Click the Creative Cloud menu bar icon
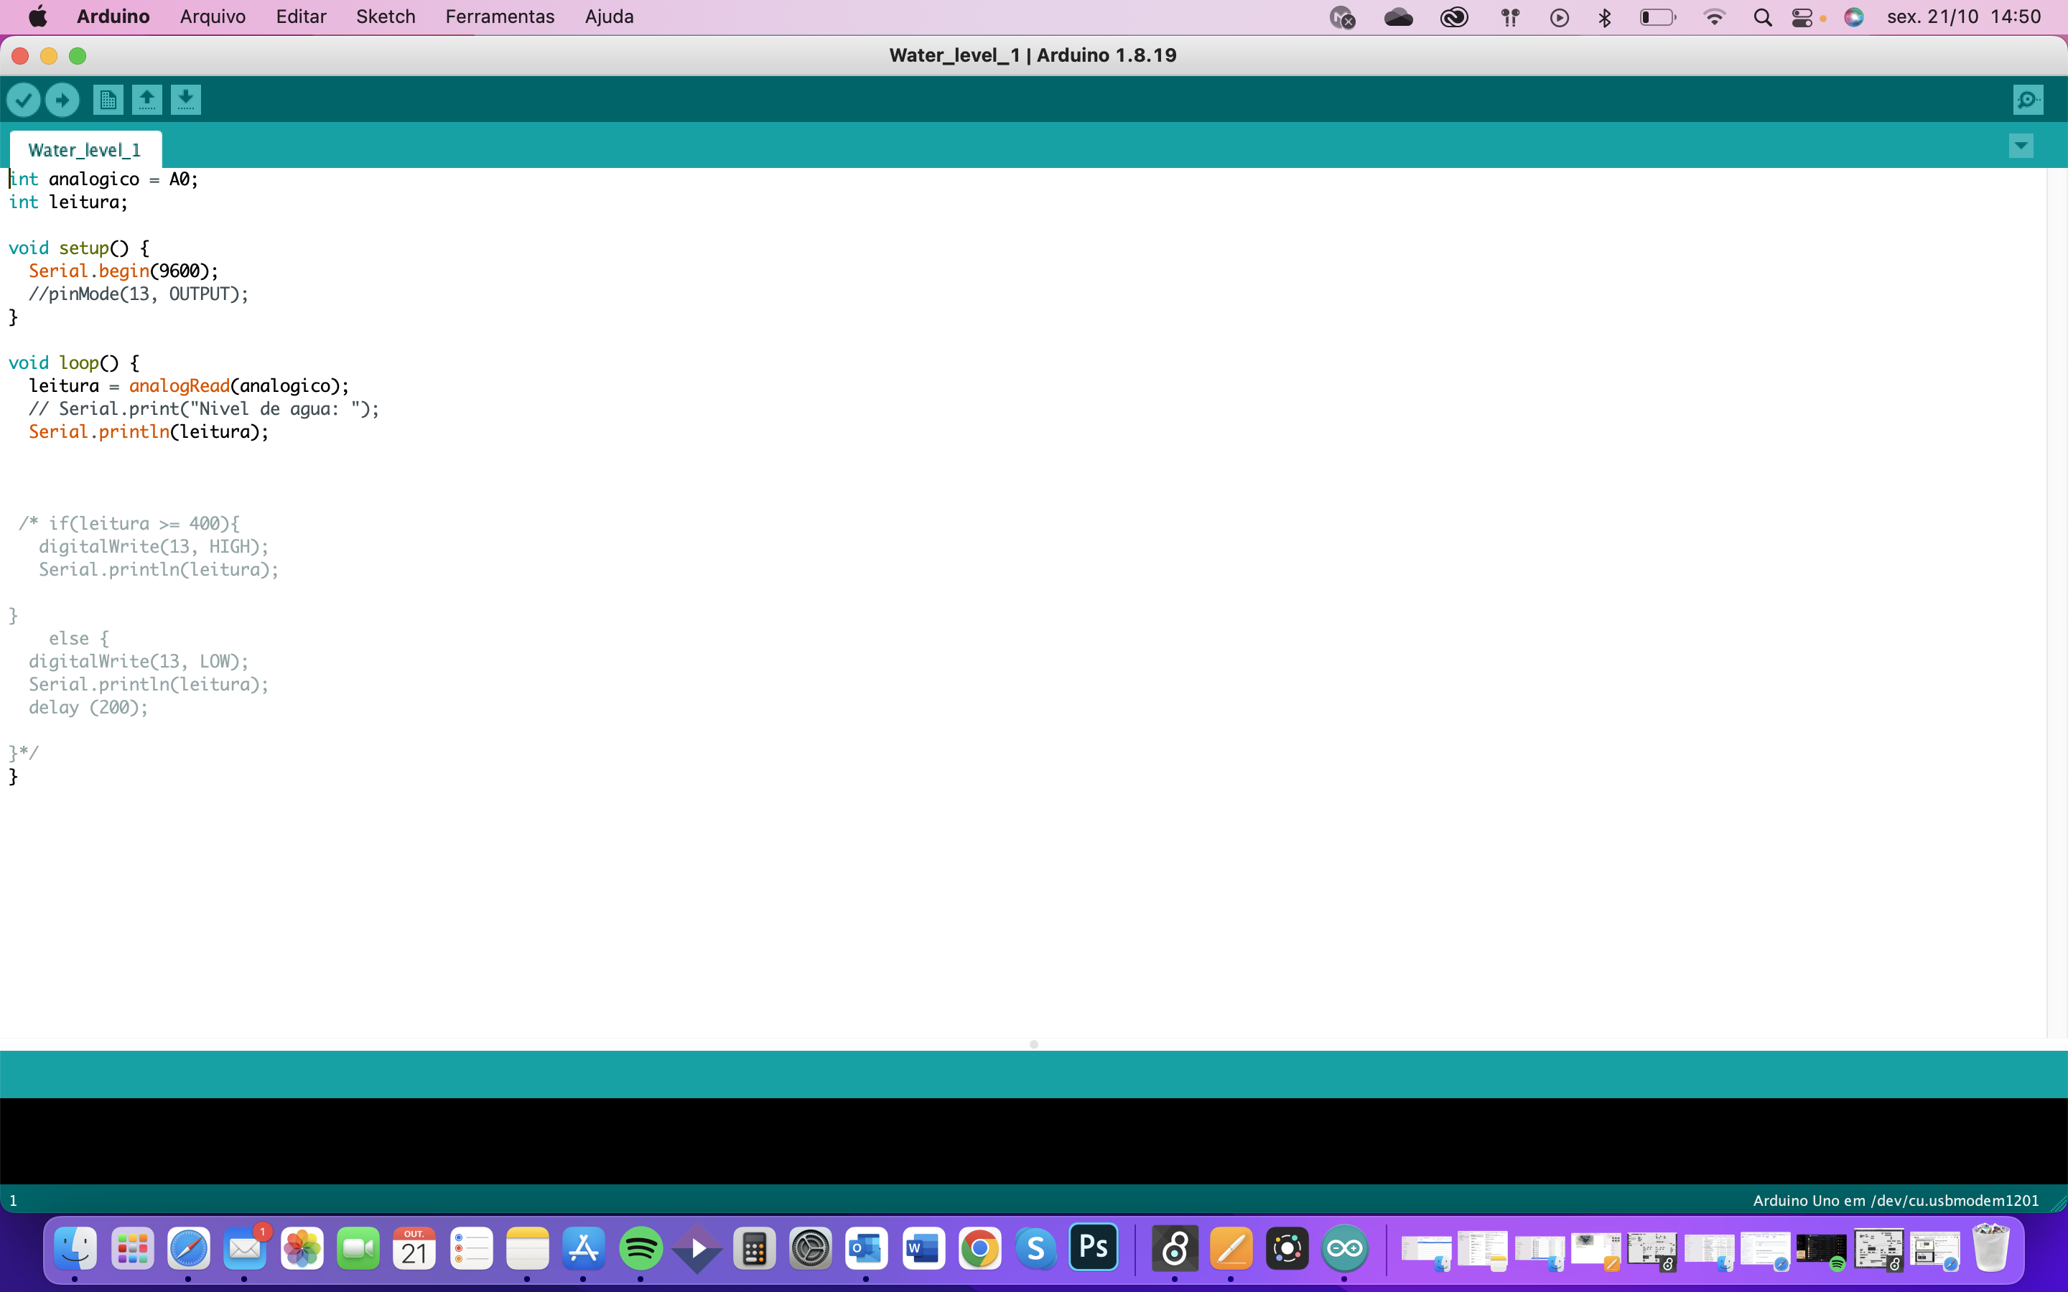The height and width of the screenshot is (1292, 2068). click(x=1453, y=17)
